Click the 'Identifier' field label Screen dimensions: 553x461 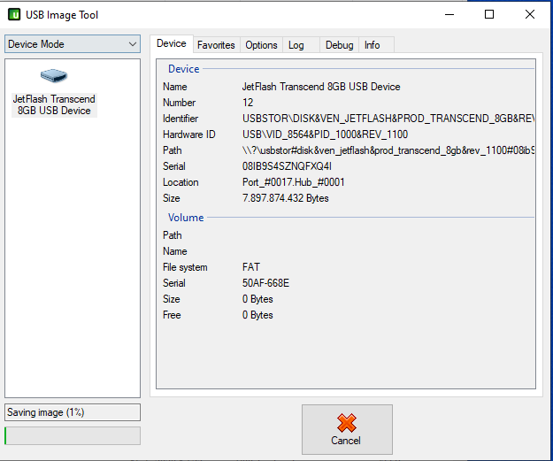pyautogui.click(x=180, y=119)
